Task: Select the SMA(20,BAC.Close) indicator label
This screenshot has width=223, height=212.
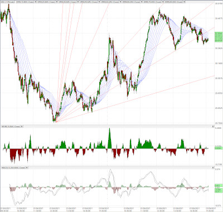Action: [x=46, y=2]
